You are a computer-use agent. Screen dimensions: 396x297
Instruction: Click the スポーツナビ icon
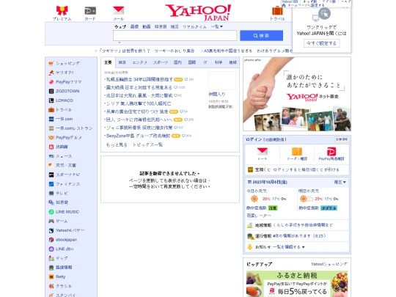point(51,175)
